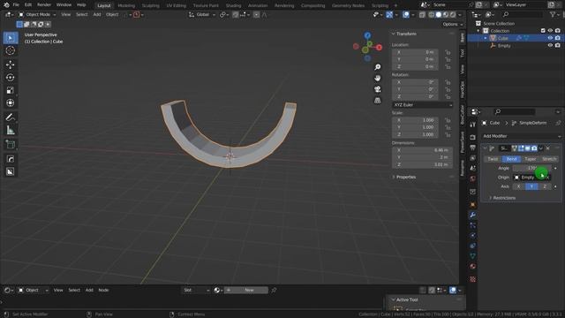The image size is (565, 318).
Task: Open the viewport Options dropdown
Action: pos(453,24)
